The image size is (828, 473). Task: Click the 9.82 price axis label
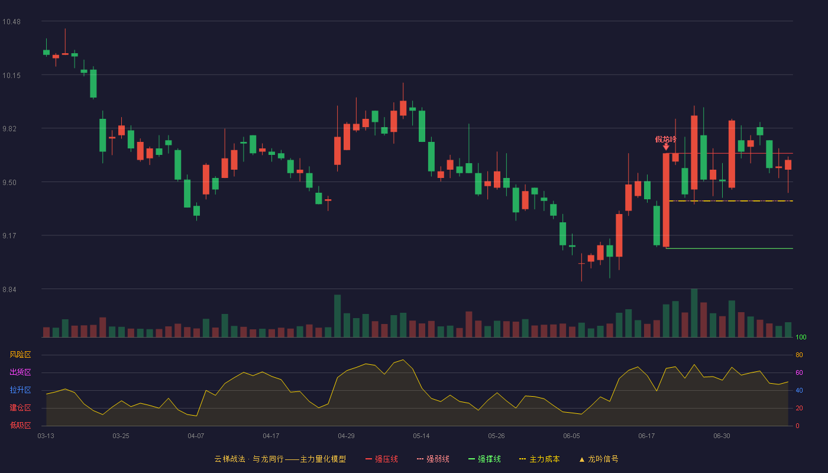tap(9, 129)
